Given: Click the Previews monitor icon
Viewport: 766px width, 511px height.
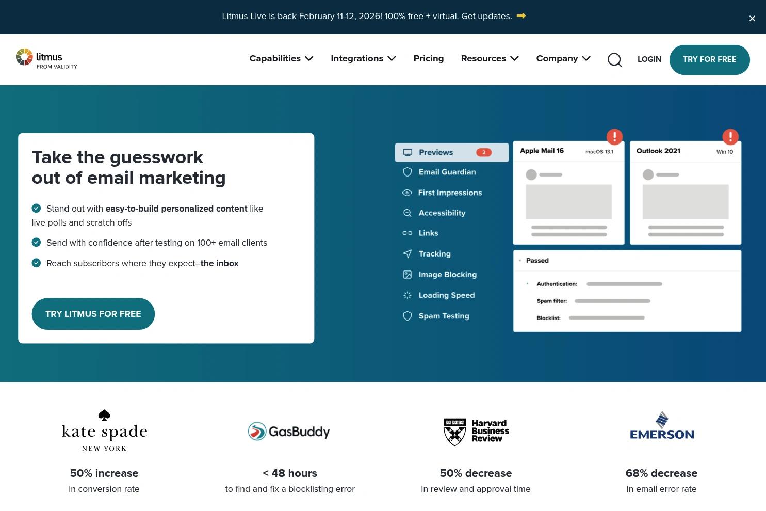Looking at the screenshot, I should tap(408, 152).
